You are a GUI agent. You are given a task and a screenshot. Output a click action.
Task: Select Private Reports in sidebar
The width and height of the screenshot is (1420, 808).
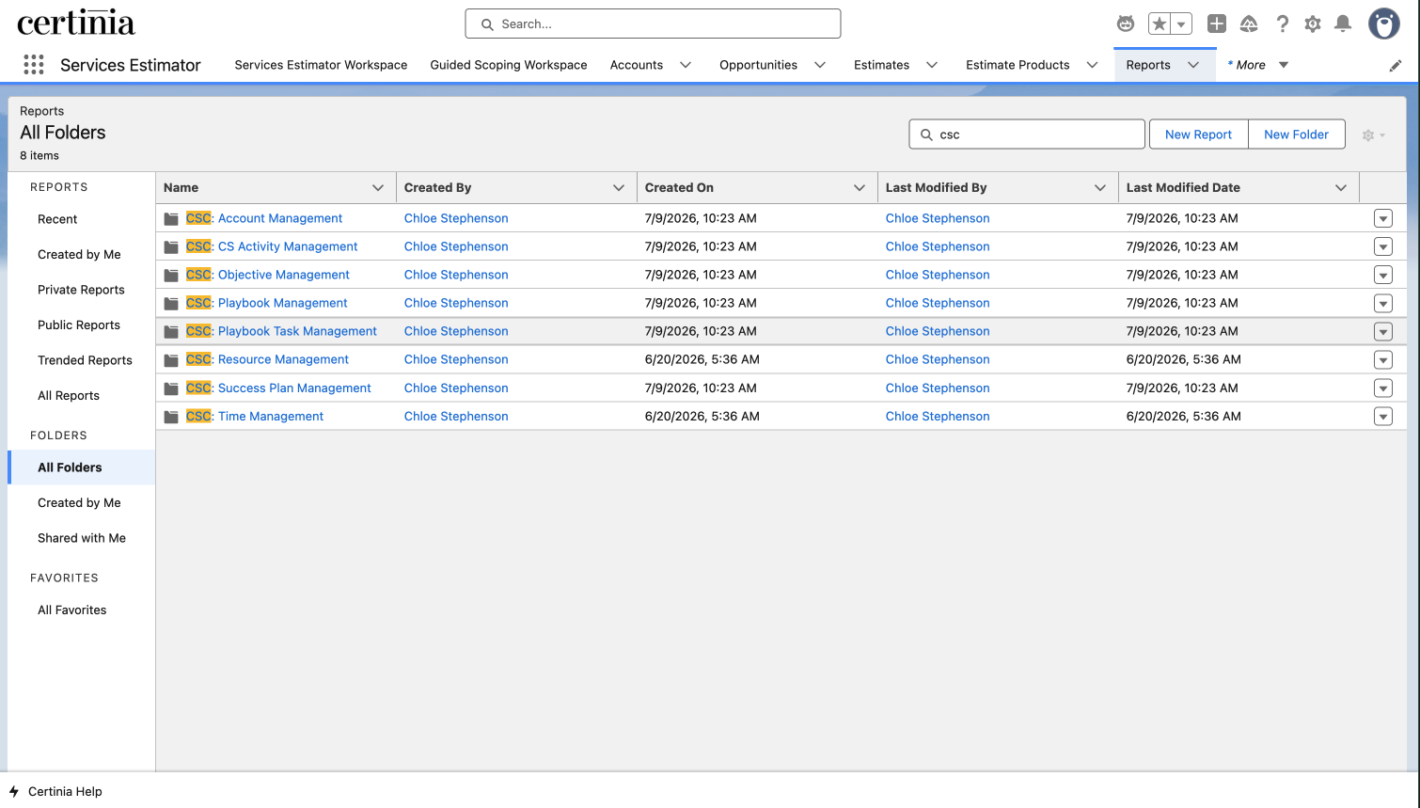click(x=81, y=290)
